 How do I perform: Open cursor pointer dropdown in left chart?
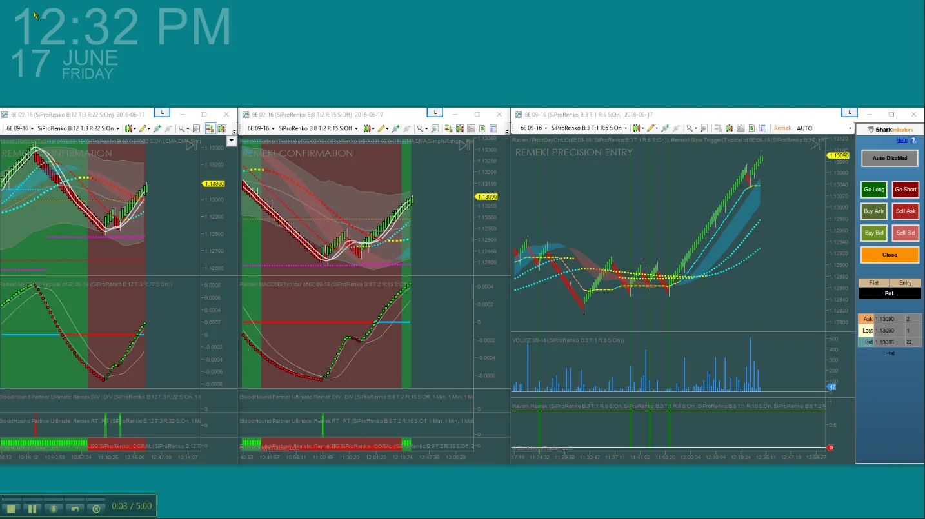point(183,128)
